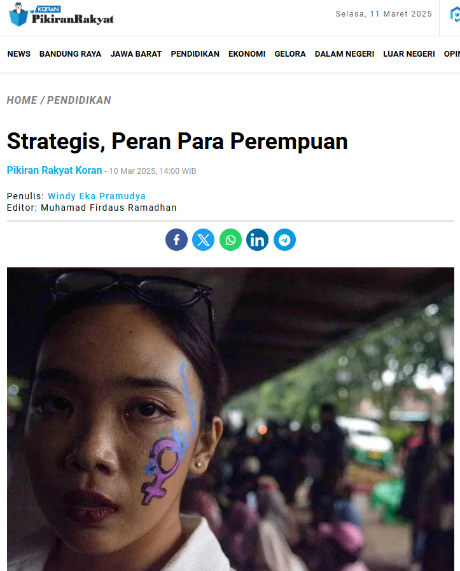
Task: Open the EKONOMI section
Action: (247, 54)
